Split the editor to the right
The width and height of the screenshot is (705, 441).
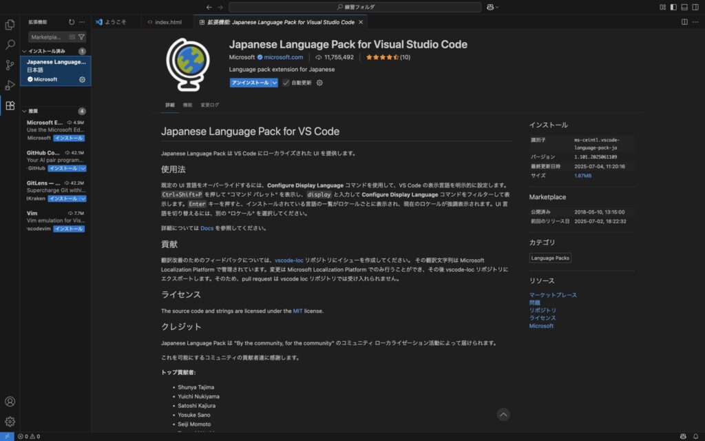tap(684, 21)
